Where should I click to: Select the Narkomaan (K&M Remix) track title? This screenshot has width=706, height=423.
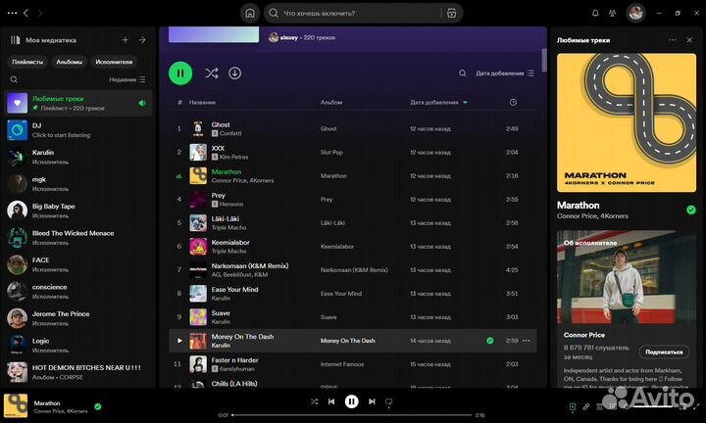click(250, 265)
